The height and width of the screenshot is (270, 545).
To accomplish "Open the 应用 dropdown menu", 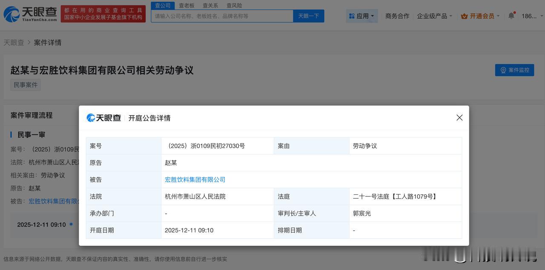I will tap(362, 16).
